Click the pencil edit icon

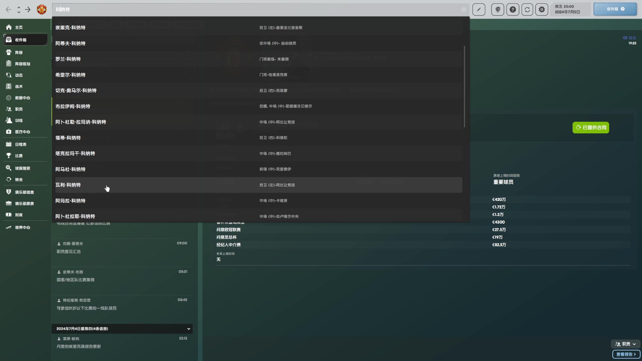coord(478,9)
